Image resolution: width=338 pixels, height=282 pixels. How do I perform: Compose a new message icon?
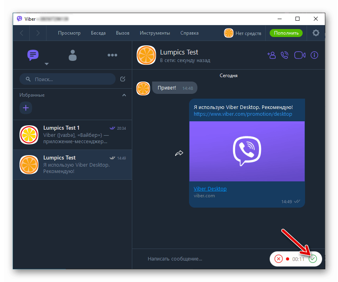[123, 79]
